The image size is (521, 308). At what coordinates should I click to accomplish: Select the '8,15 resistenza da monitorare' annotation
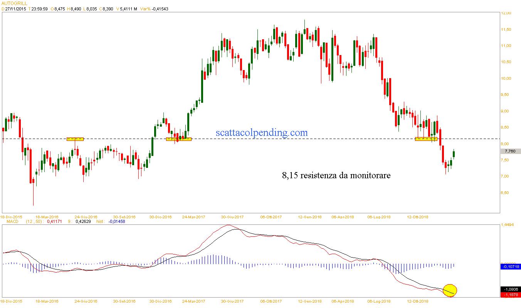point(336,176)
